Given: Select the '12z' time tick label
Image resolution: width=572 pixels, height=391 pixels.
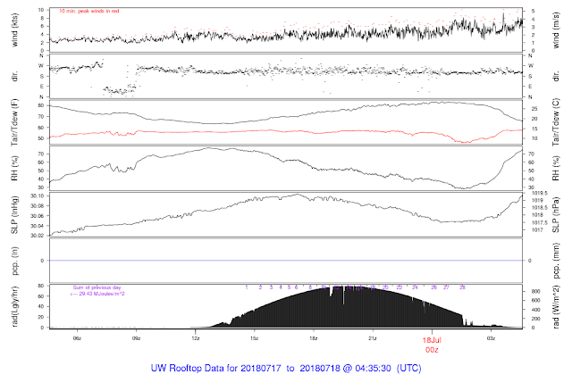Looking at the screenshot, I should (x=195, y=338).
